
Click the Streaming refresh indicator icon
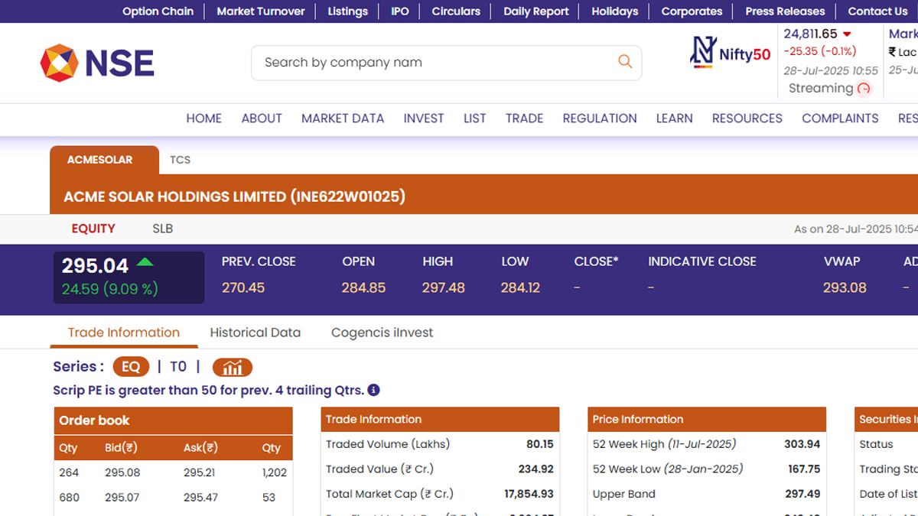pos(864,89)
